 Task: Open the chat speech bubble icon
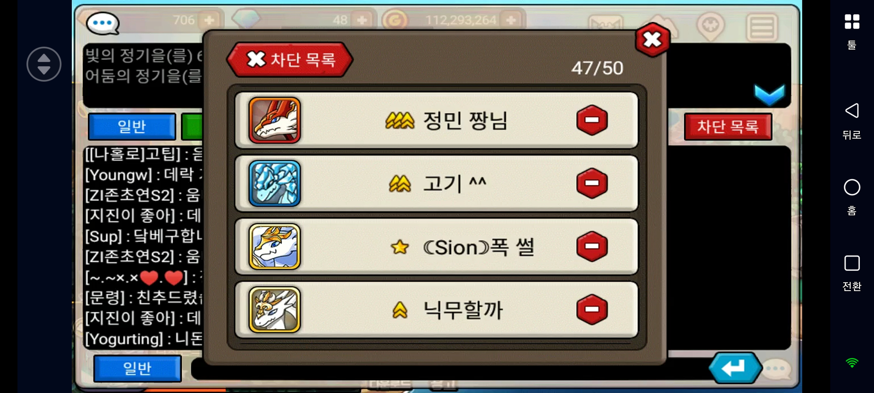102,23
